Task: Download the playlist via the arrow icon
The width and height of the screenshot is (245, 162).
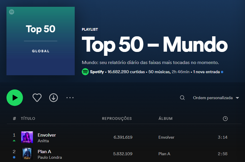Action: point(54,98)
